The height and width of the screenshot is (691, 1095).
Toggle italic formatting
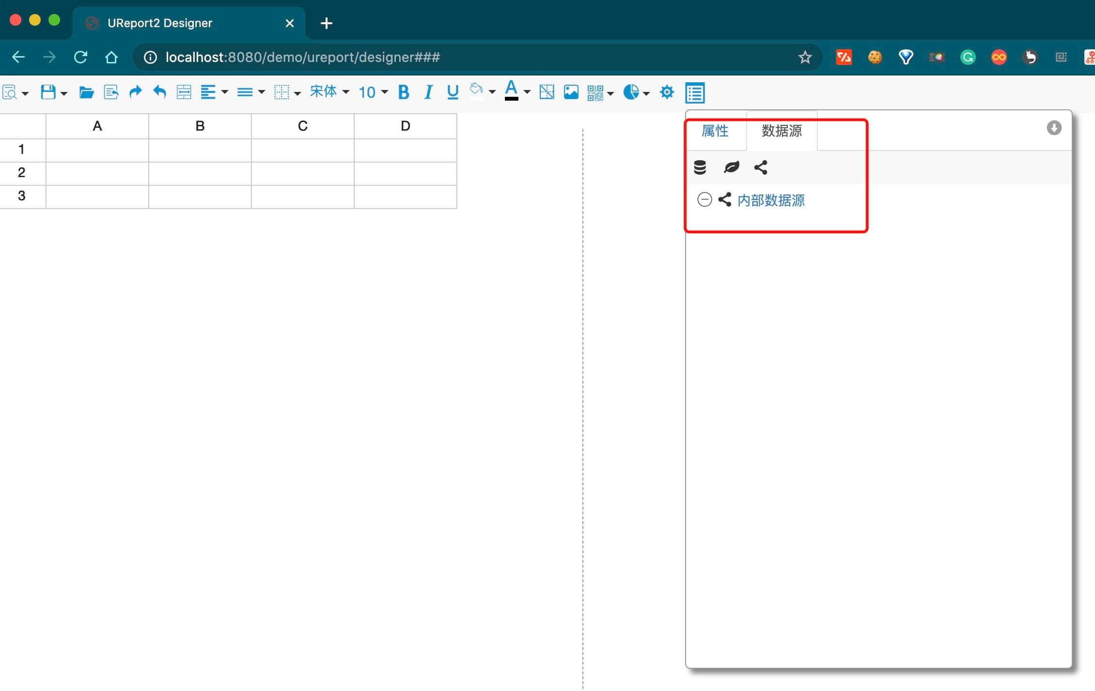[x=428, y=92]
